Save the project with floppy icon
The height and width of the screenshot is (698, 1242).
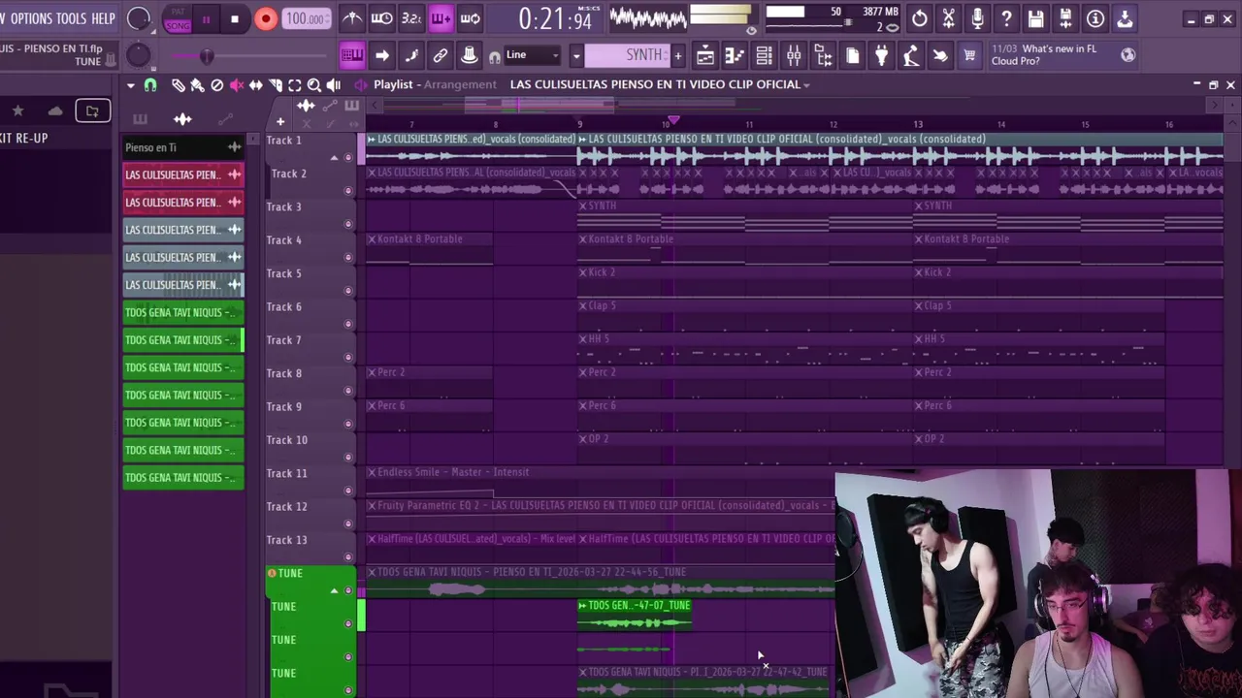click(1036, 18)
